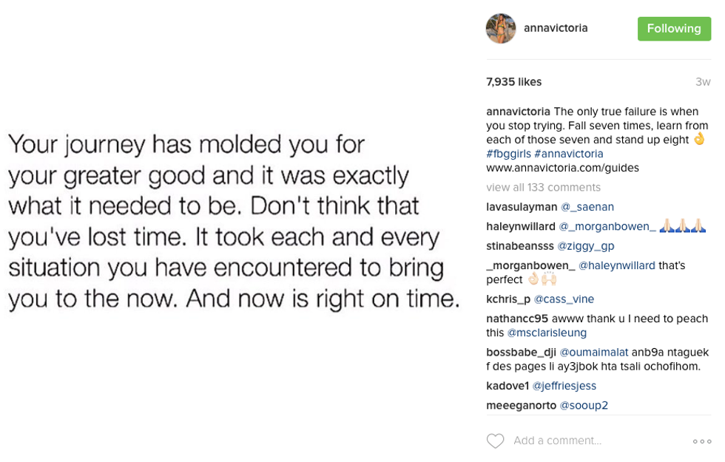Expand view all 133 comments
Viewport: 725px width, 462px height.
click(x=543, y=187)
